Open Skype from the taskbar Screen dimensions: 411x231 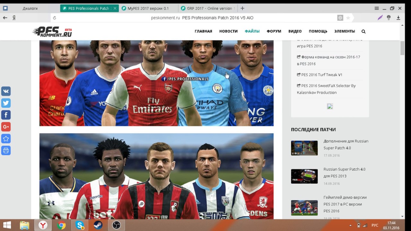pyautogui.click(x=80, y=225)
